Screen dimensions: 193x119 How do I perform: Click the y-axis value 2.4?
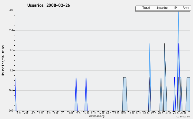(11, 30)
